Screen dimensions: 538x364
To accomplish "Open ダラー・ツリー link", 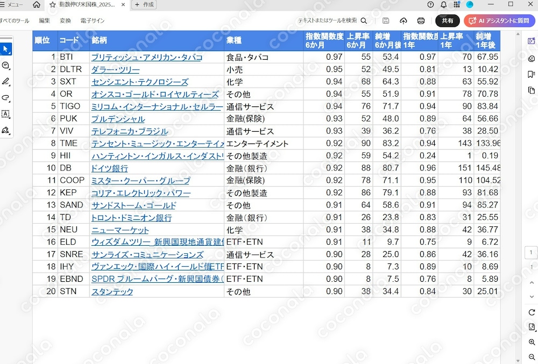I will pos(115,69).
